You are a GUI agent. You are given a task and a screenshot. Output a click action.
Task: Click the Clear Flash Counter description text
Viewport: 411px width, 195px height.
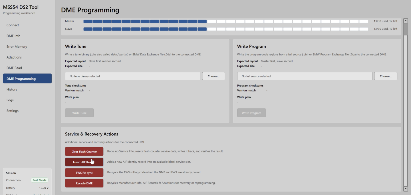[165, 151]
